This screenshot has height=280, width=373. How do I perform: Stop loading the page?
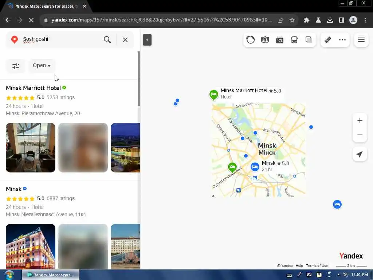click(x=31, y=20)
